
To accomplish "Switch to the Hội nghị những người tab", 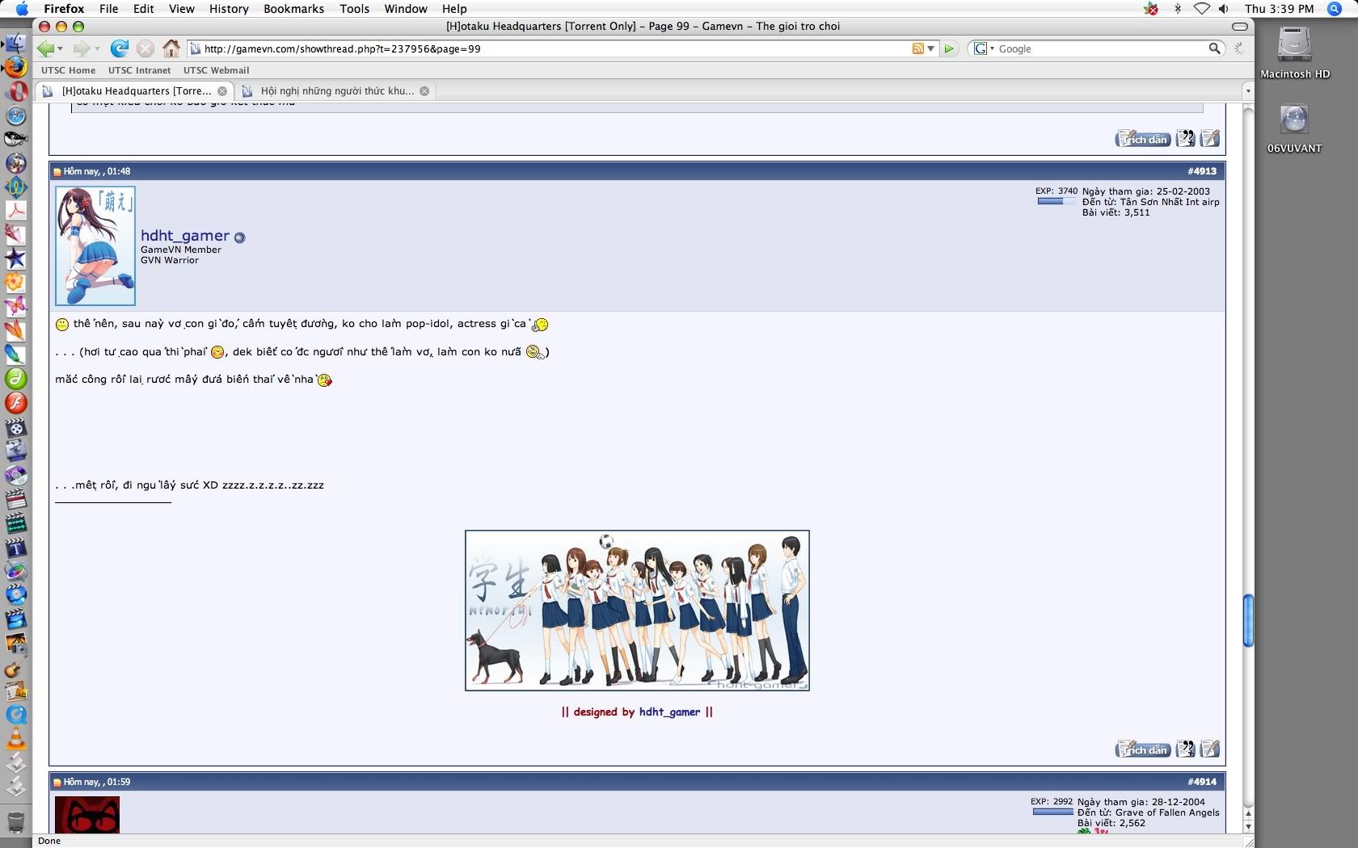I will [335, 91].
